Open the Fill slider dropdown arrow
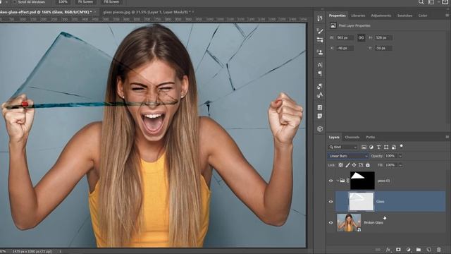Screen dimensions: 451x254 click(400, 165)
